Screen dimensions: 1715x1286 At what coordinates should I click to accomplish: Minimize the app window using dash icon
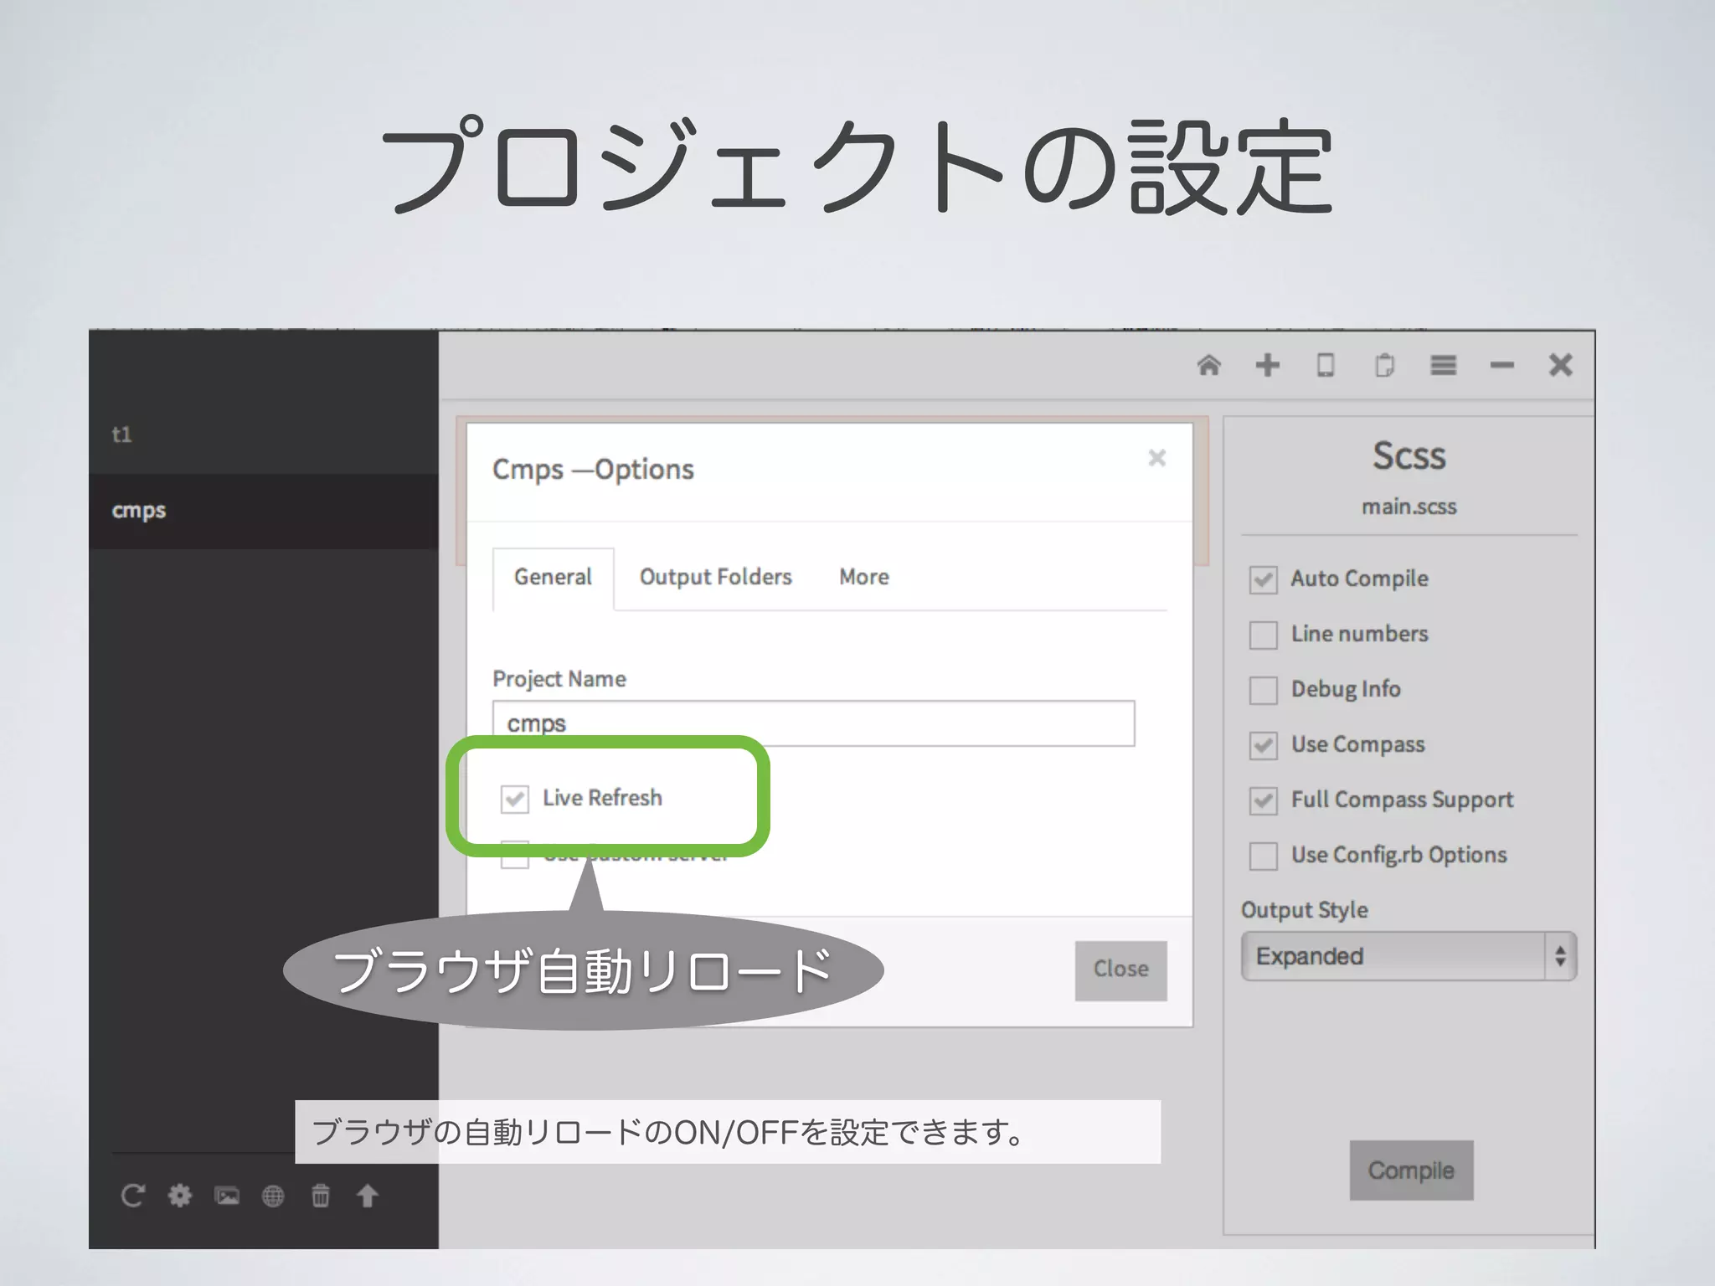click(x=1501, y=365)
